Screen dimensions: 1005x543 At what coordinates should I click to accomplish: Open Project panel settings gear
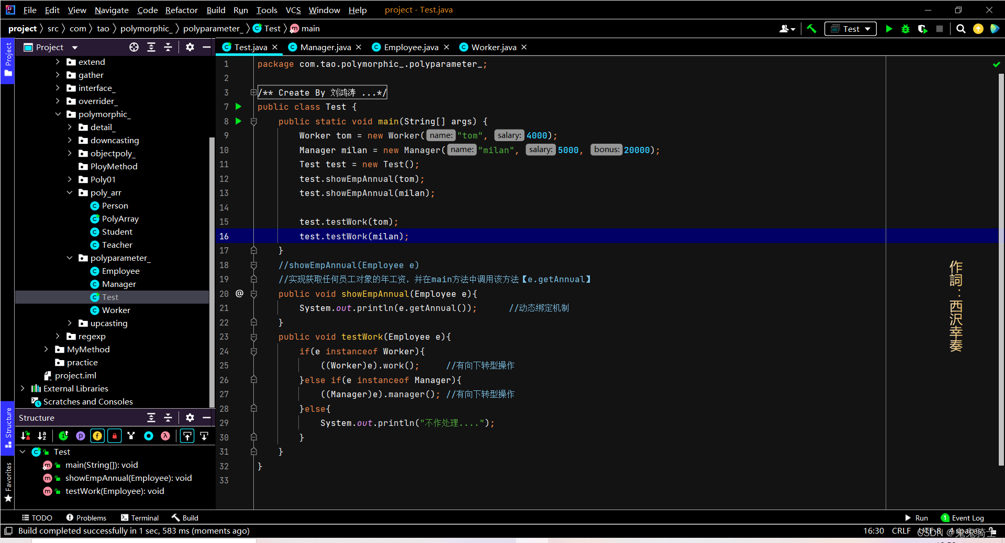click(190, 47)
